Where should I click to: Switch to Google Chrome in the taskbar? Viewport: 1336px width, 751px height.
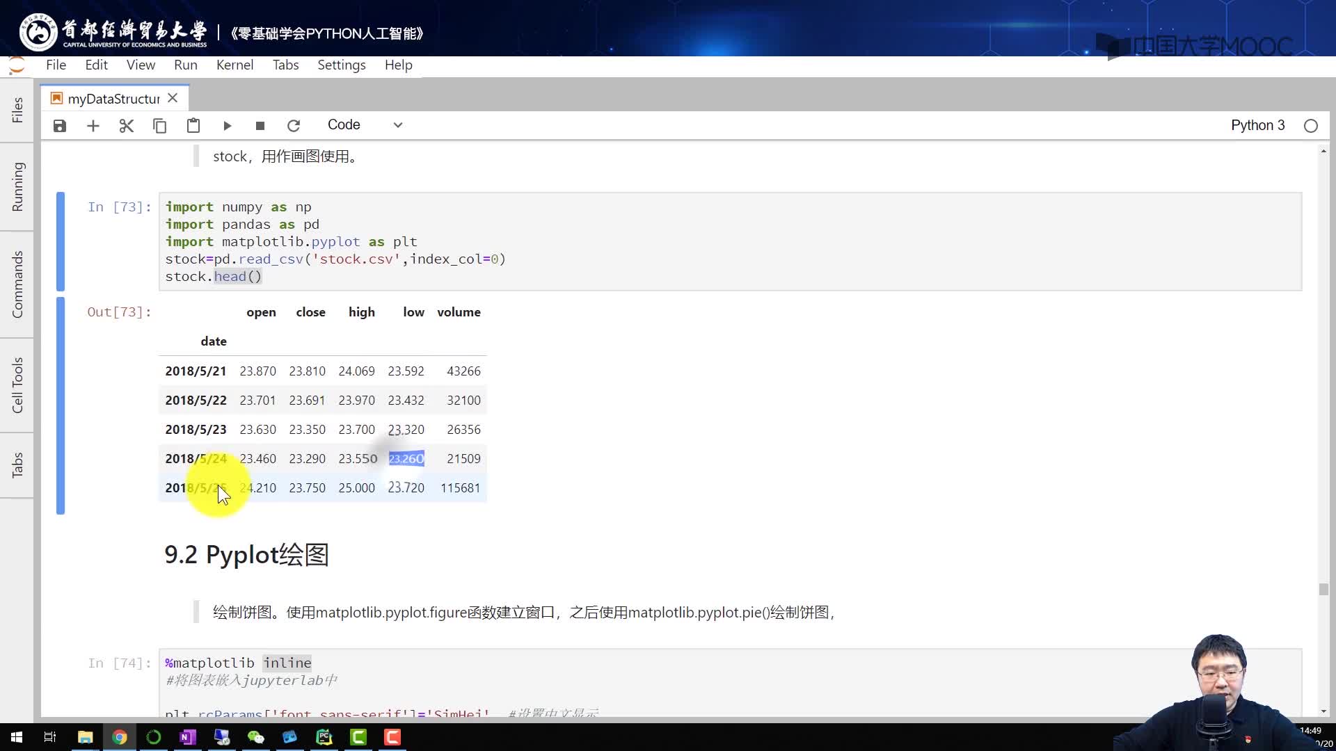120,737
